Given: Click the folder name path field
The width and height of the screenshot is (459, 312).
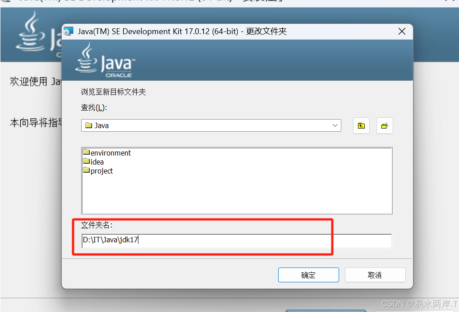Looking at the screenshot, I should click(237, 240).
